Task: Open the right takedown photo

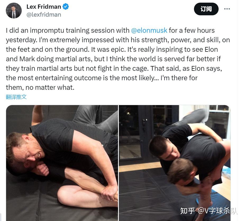Action: 175,163
